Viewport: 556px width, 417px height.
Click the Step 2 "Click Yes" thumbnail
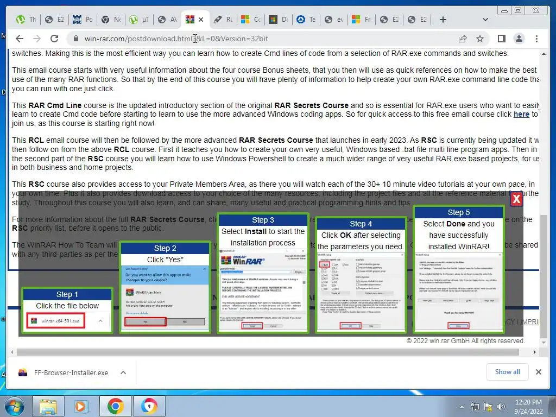coord(165,288)
